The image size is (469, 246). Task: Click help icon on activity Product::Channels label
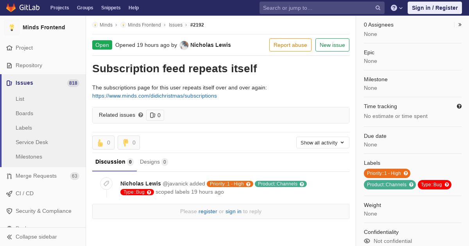click(302, 184)
